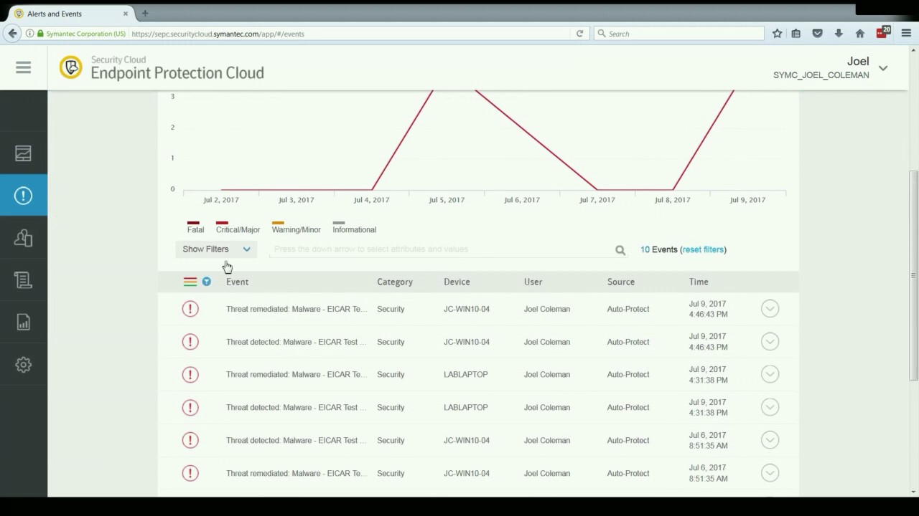Click the Endpoint Protection Cloud shield logo
919x516 pixels.
70,67
